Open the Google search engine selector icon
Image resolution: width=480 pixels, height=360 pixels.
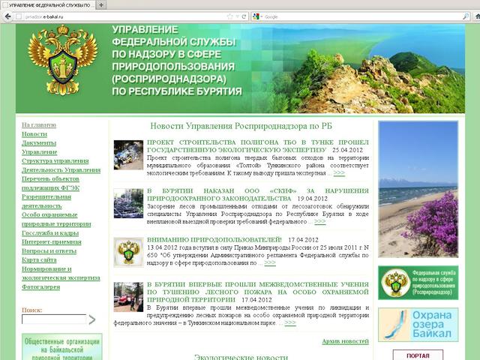click(256, 16)
